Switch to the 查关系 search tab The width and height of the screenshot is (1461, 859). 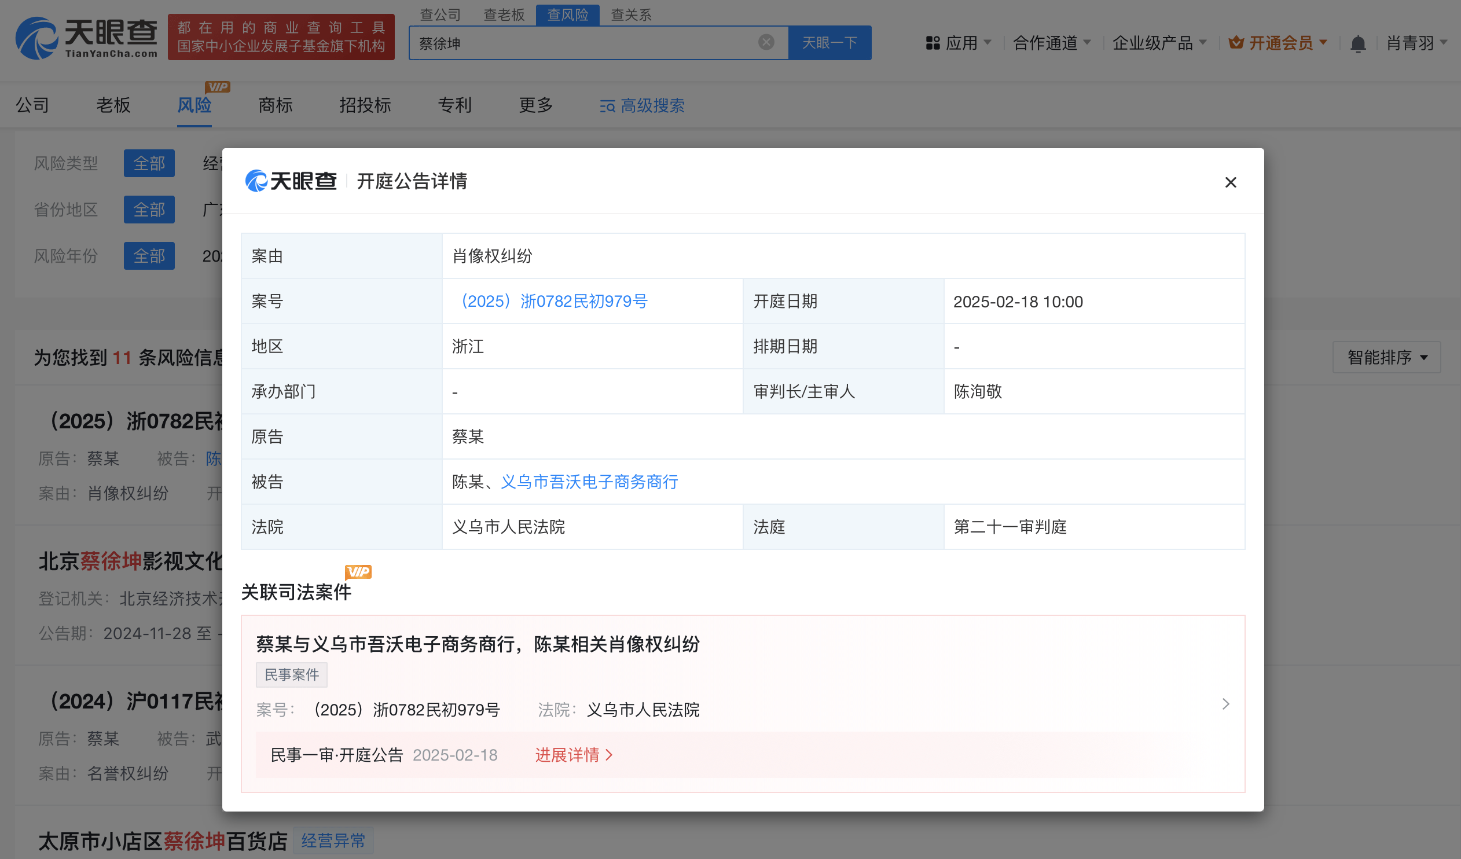[x=631, y=14]
